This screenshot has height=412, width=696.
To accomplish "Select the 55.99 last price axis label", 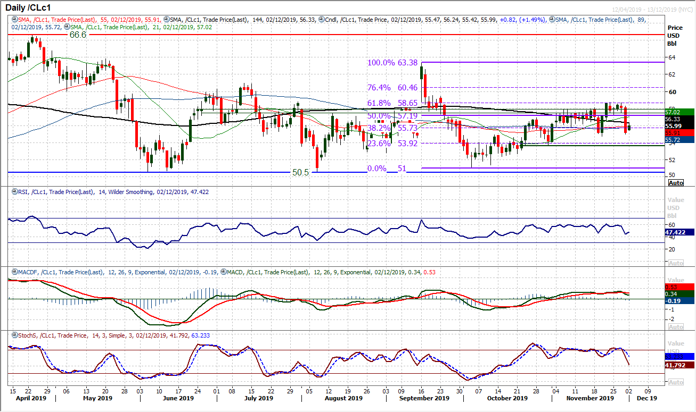I will tap(674, 126).
